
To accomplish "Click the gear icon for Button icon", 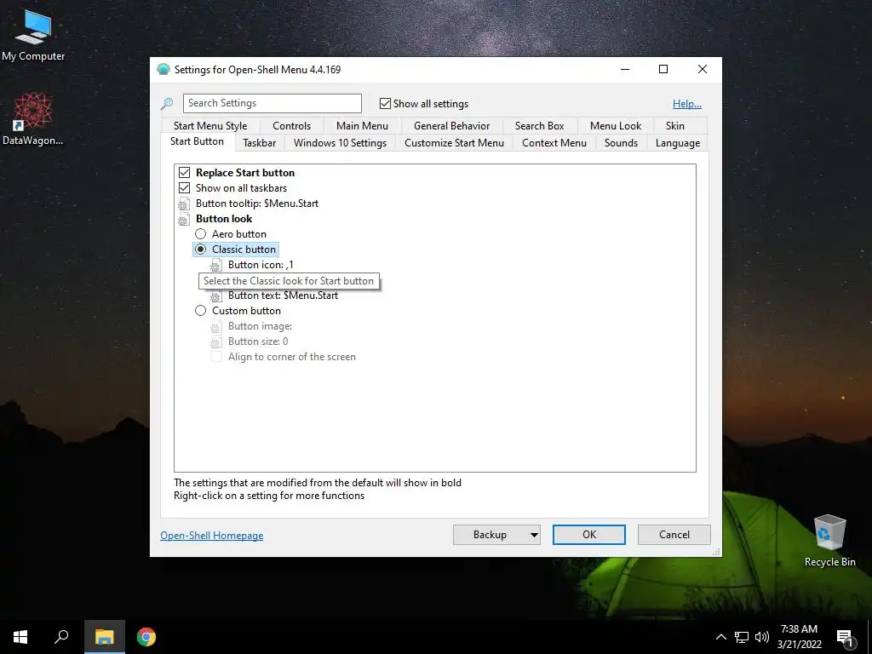I will pyautogui.click(x=215, y=266).
